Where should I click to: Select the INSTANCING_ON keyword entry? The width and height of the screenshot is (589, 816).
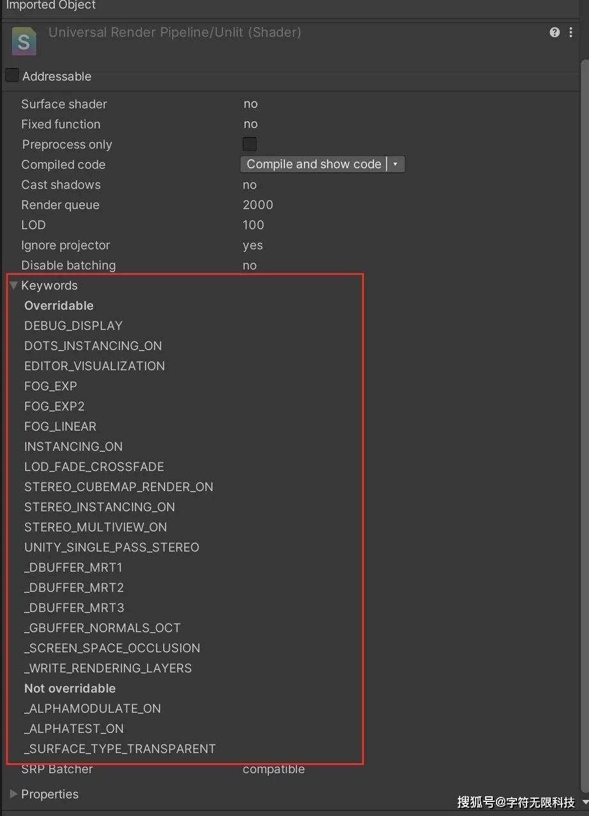point(73,446)
